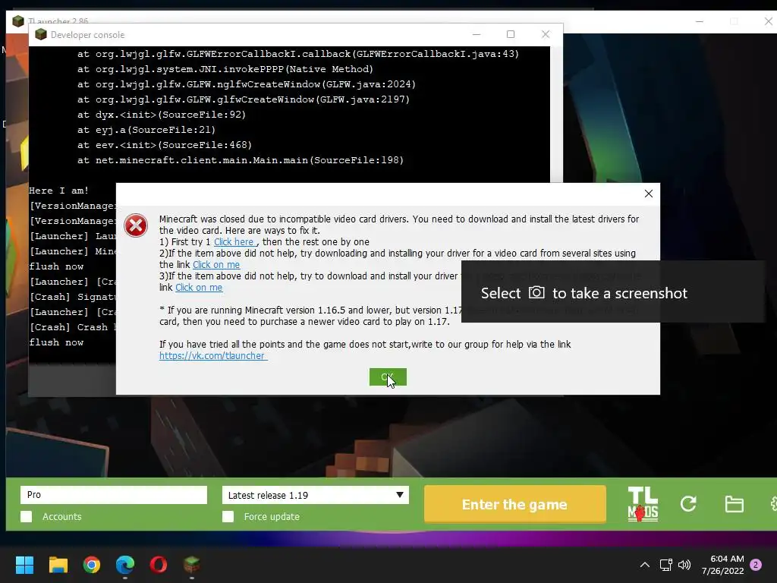Click the console line 'Here I am!'
This screenshot has height=583, width=777.
click(58, 191)
